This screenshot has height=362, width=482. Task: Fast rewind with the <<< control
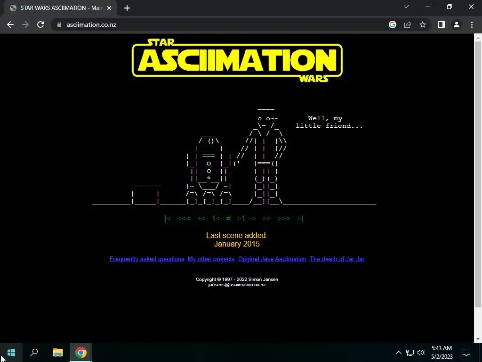(x=184, y=219)
